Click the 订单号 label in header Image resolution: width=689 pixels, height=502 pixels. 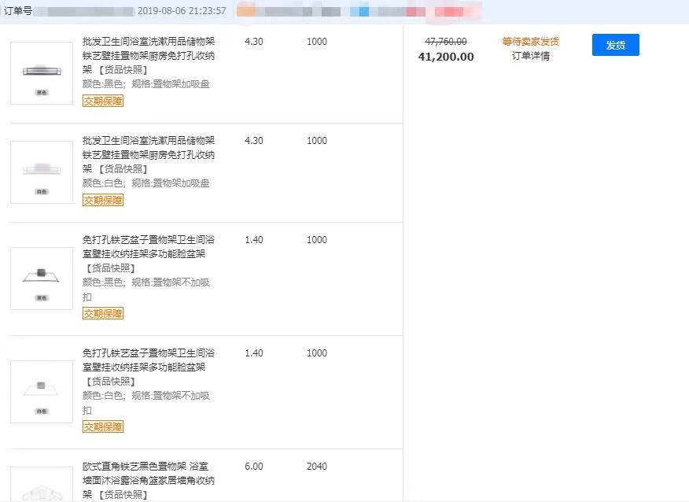point(17,11)
